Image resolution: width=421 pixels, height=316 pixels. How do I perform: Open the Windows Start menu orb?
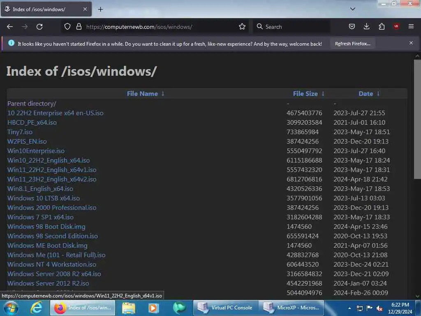coord(10,308)
